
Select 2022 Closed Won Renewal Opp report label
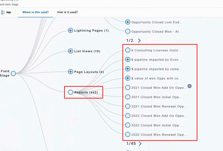[159, 135]
